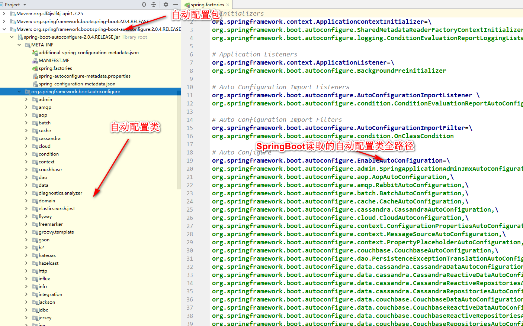Select diagnostics.analyzer package
Image resolution: width=523 pixels, height=326 pixels.
coord(60,193)
